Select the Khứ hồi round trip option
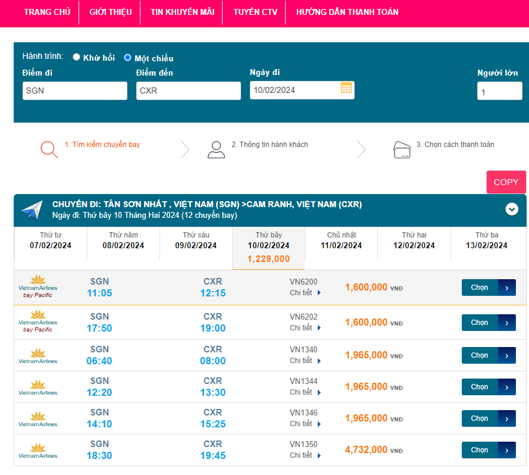 click(77, 58)
